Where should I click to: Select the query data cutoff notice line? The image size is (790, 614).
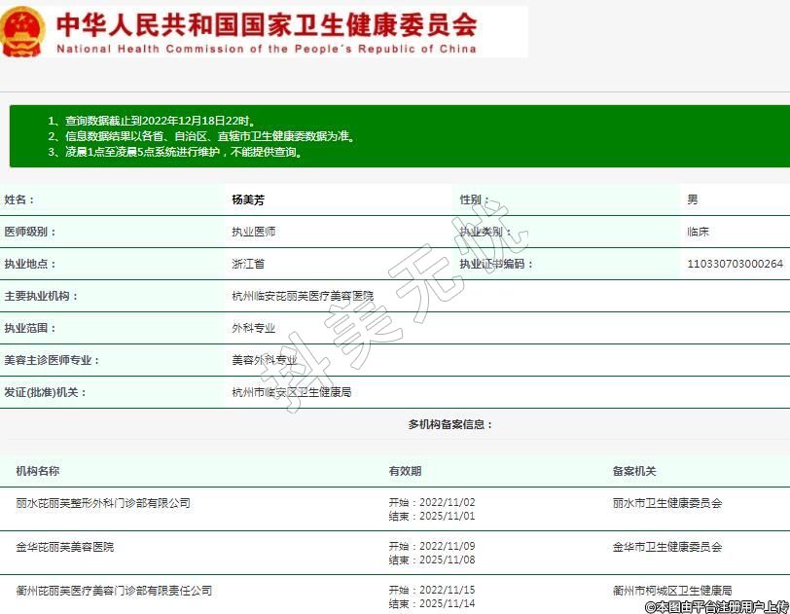[151, 121]
